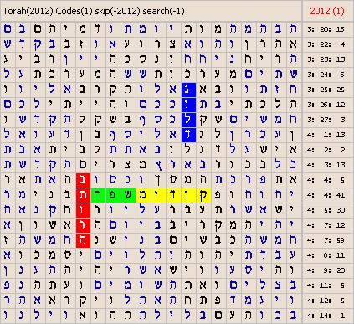This screenshot has height=324, width=354.
Task: Click the yellow-highlighted ד cell
Action: 173,195
